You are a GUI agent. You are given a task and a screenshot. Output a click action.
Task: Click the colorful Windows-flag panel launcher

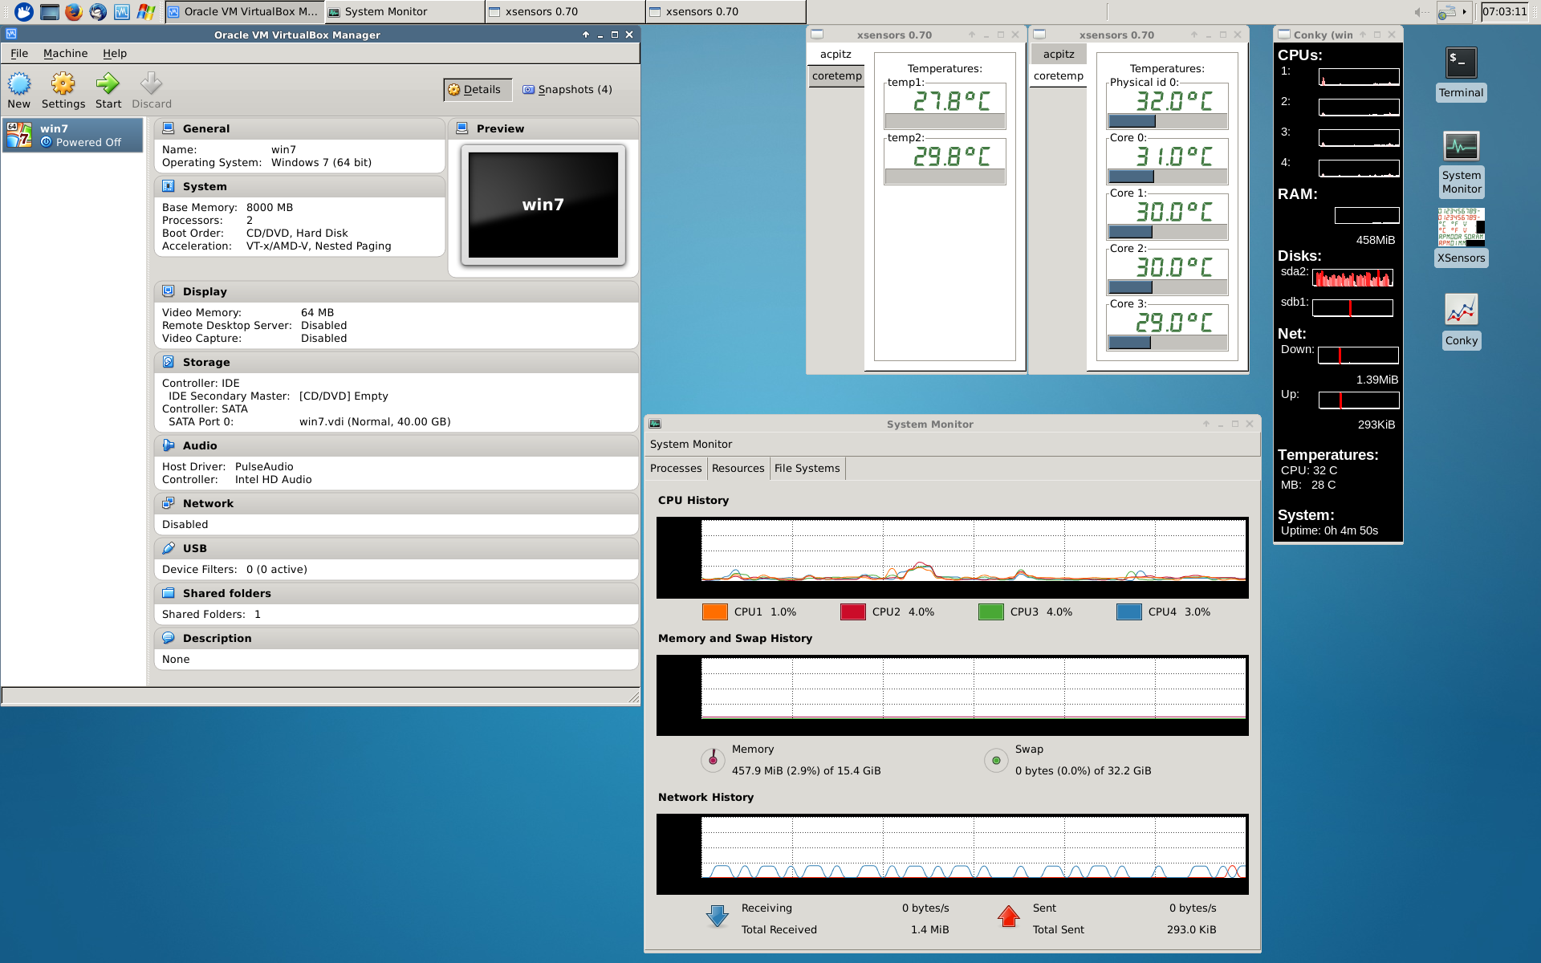coord(146,11)
